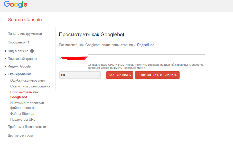Screen dimensions: 233x146
Task: Open the Search Console home title
Action: pyautogui.click(x=25, y=20)
